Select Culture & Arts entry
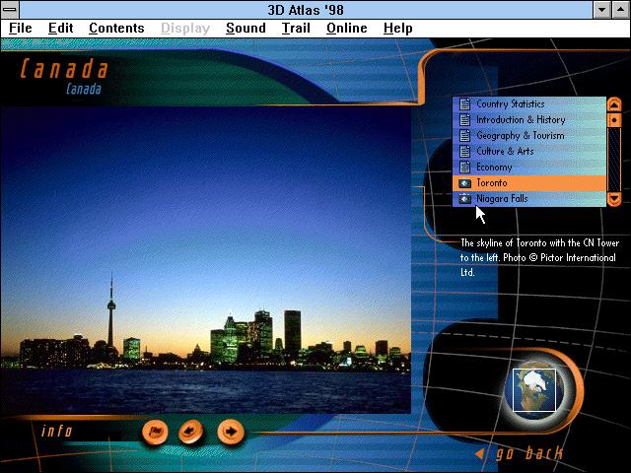This screenshot has height=473, width=631. [x=529, y=151]
